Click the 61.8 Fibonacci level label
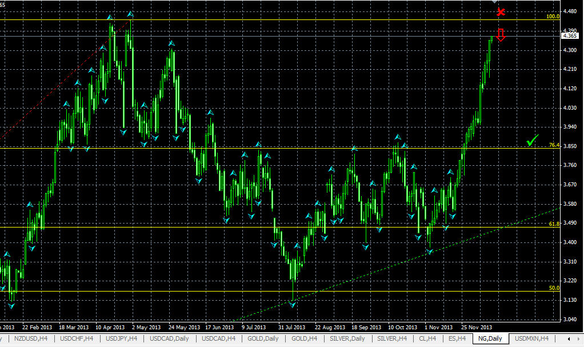This screenshot has width=584, height=347. [554, 225]
